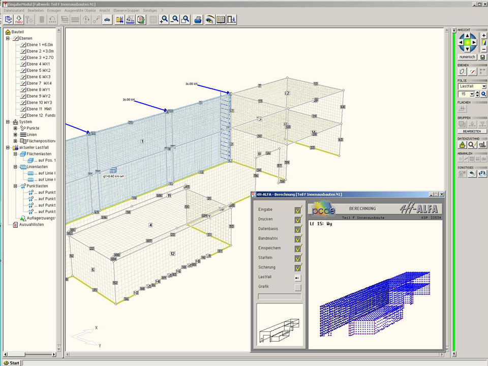Viewport: 488px width, 366px height.
Task: Click the exit door toolbar icon
Action: point(232,20)
